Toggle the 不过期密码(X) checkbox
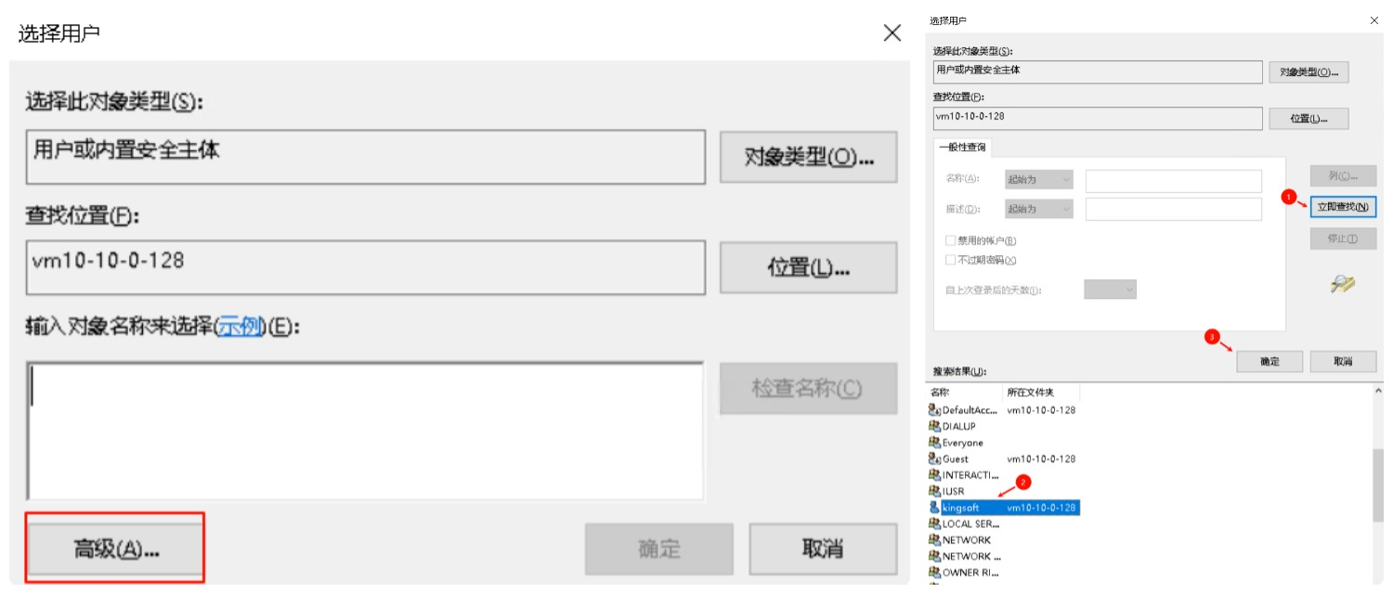 pyautogui.click(x=951, y=260)
